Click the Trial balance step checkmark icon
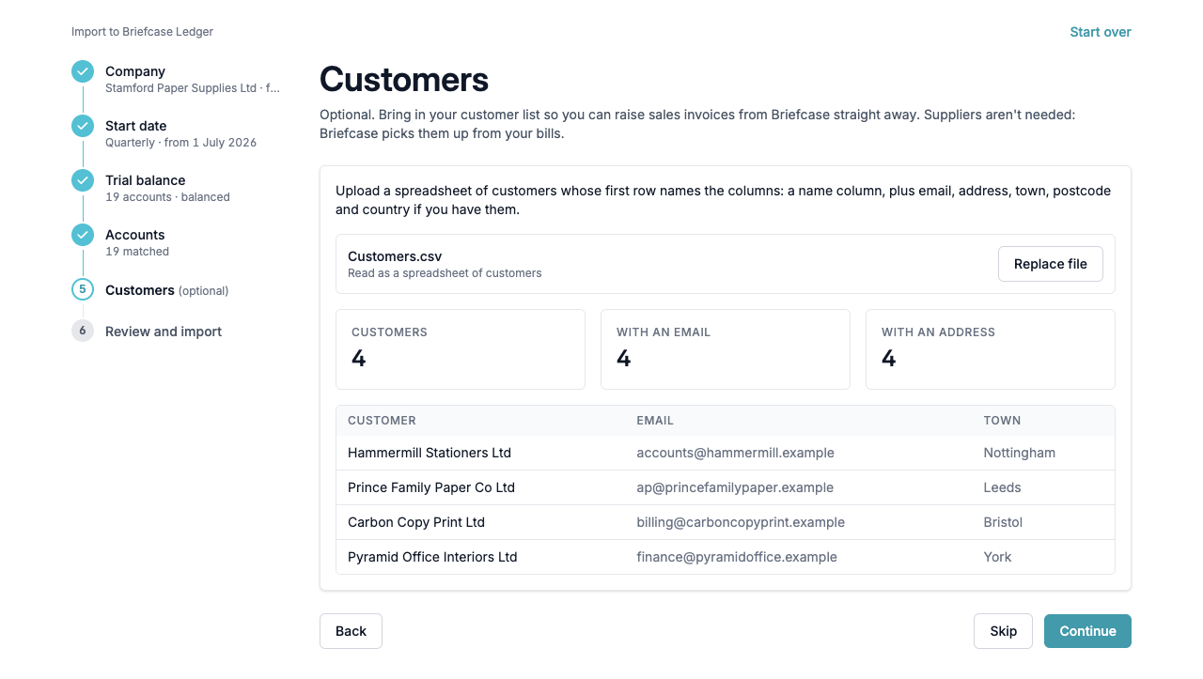The height and width of the screenshot is (679, 1203). pyautogui.click(x=83, y=180)
